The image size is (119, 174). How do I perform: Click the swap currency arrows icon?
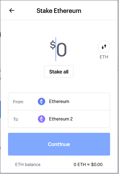(x=104, y=47)
